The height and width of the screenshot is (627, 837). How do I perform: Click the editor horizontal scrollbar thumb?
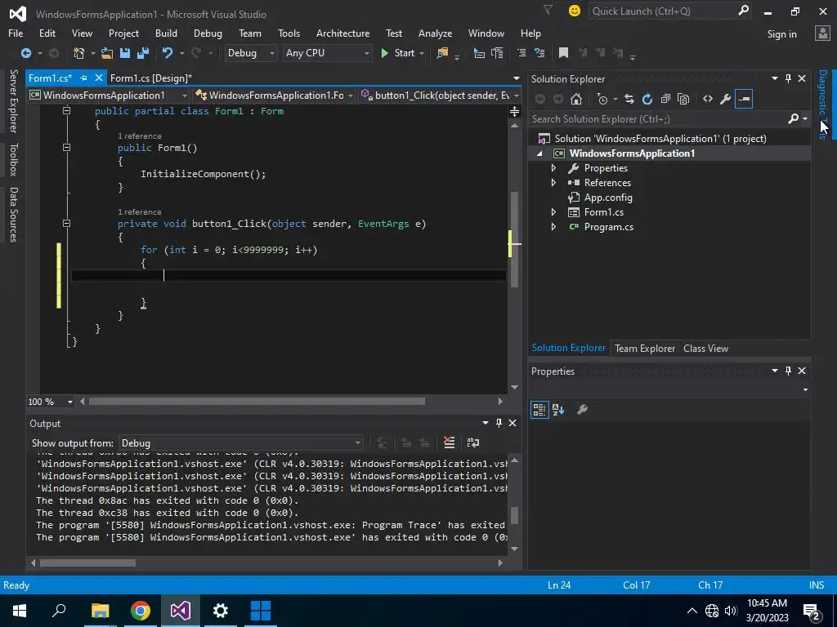point(257,401)
